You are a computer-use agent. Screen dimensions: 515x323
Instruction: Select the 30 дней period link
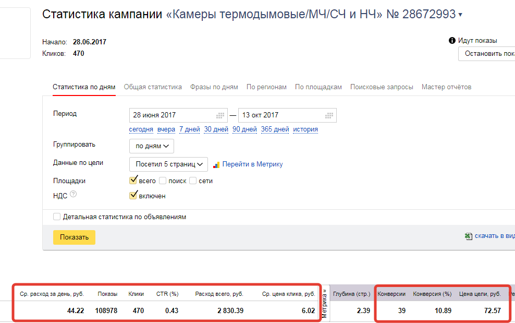(216, 129)
